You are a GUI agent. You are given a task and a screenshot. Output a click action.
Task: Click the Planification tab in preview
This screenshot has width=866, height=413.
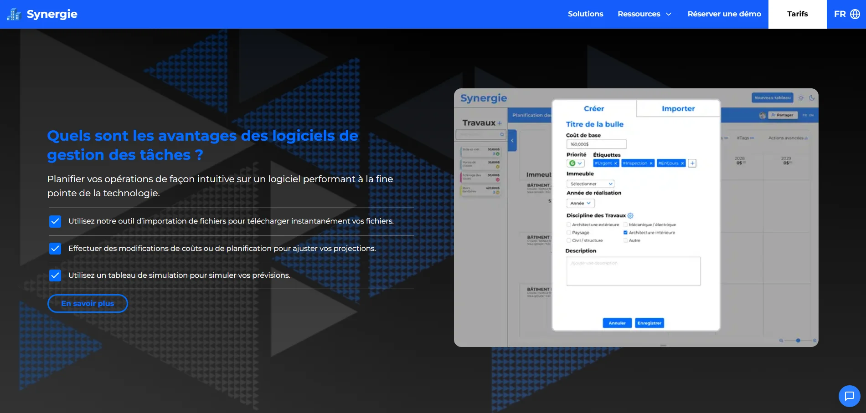click(531, 115)
